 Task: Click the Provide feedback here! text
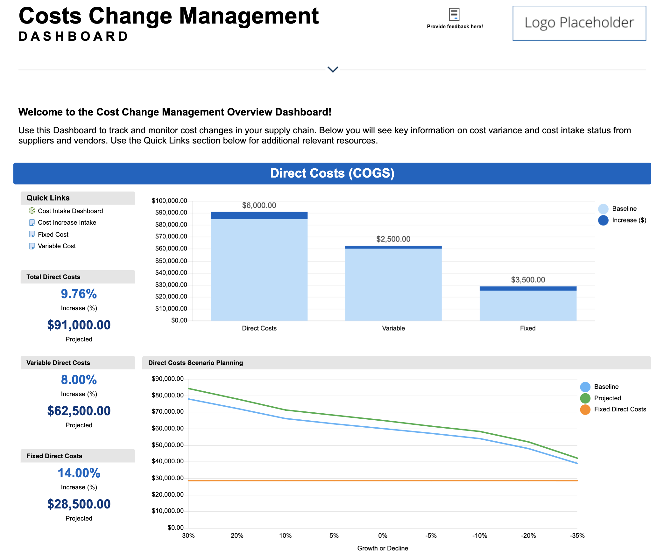[455, 27]
